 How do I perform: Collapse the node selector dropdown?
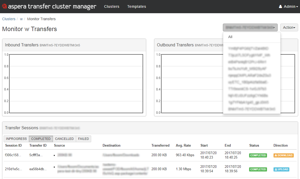coord(250,27)
